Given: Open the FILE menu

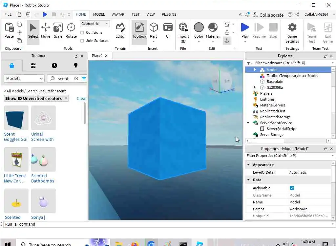Looking at the screenshot, I should coord(8,14).
